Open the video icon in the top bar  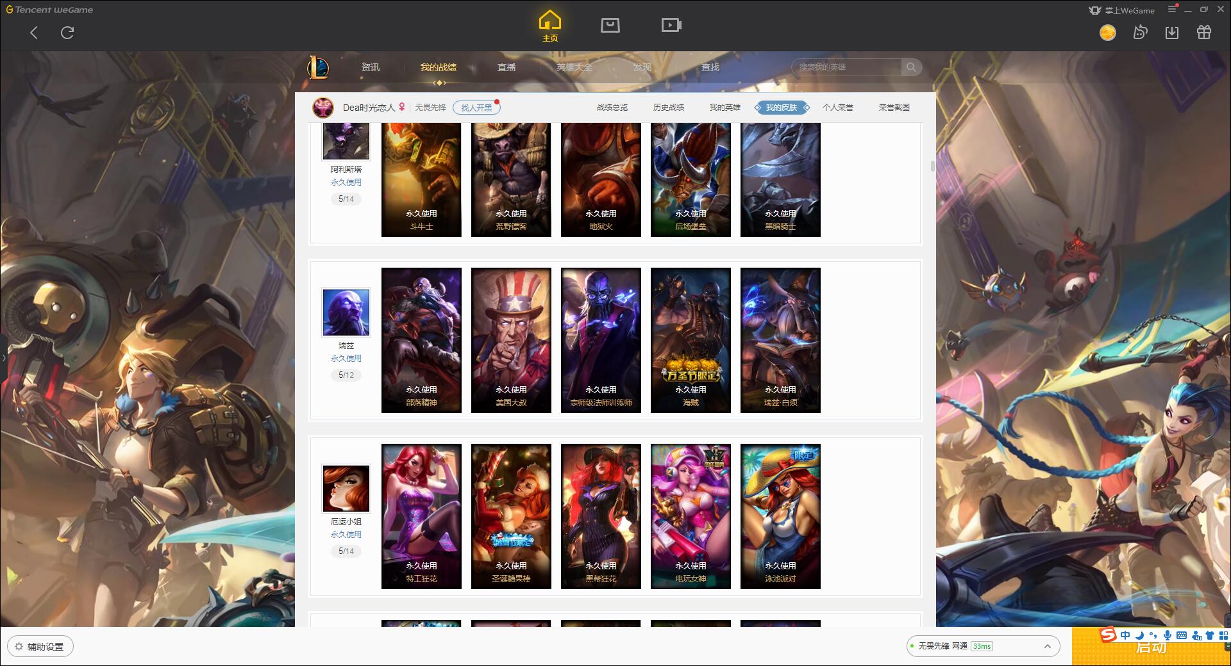[671, 25]
